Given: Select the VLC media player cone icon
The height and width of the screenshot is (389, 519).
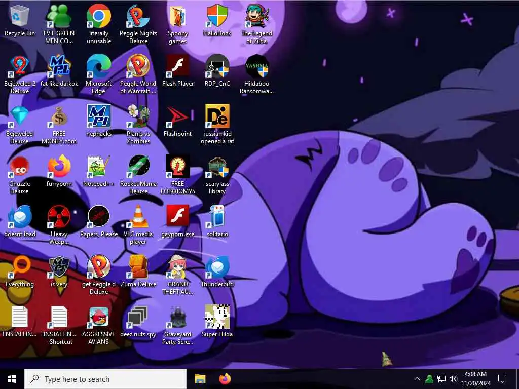Looking at the screenshot, I should coord(138,217).
